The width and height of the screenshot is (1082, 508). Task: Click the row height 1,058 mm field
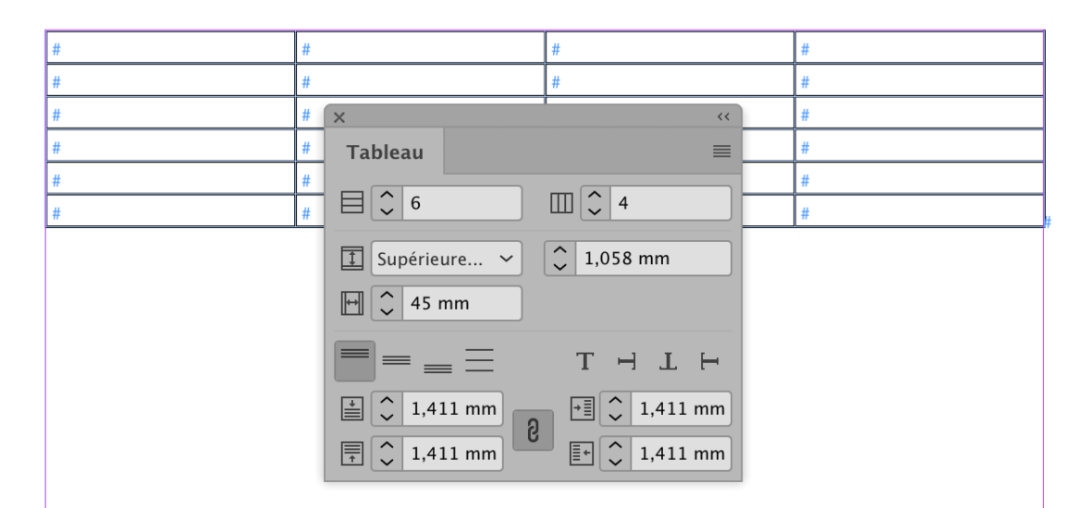(653, 259)
